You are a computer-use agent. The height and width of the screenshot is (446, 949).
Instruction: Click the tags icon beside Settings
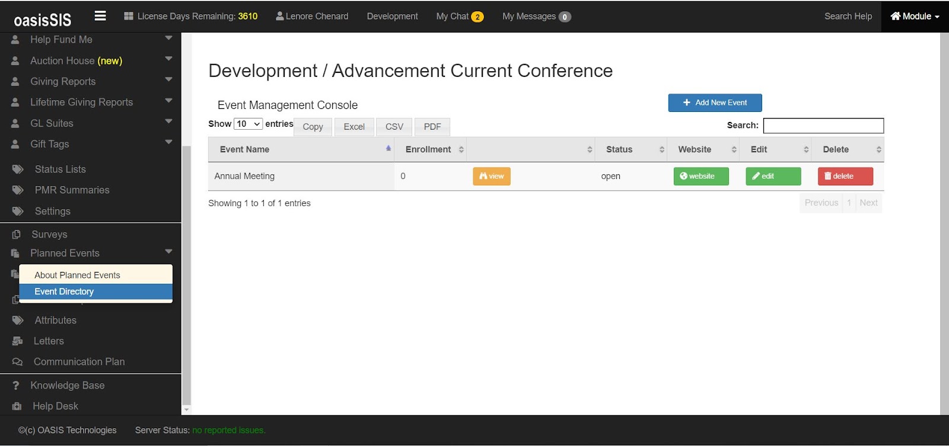(x=18, y=211)
